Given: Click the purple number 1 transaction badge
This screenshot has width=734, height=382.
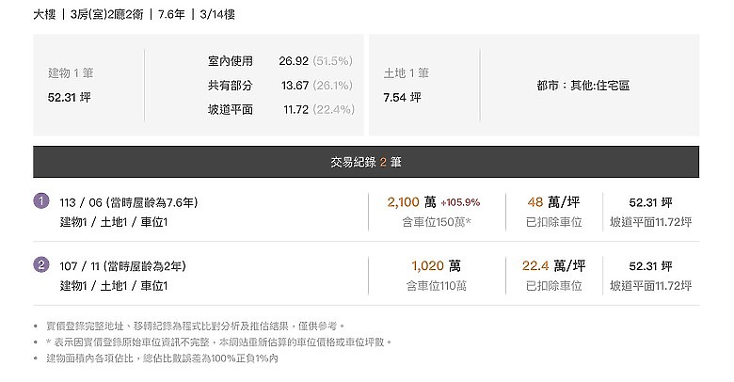Looking at the screenshot, I should point(41,201).
